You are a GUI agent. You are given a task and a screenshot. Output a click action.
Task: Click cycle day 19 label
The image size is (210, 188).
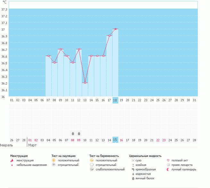pyautogui.click(x=121, y=100)
